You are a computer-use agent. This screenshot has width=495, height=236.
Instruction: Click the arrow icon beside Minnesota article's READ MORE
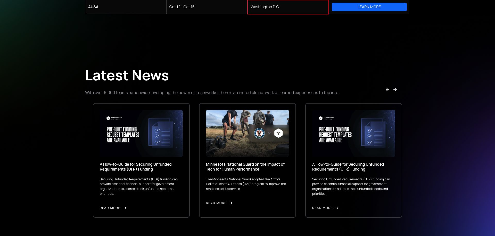(x=231, y=203)
